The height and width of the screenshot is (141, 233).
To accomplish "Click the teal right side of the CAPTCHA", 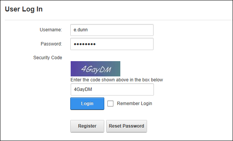I will 116,69.
